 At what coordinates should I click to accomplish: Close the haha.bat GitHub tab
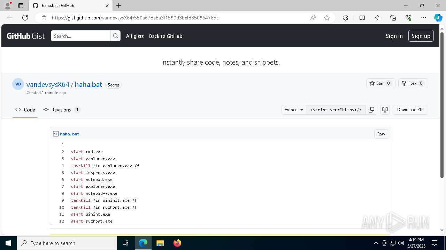107,6
